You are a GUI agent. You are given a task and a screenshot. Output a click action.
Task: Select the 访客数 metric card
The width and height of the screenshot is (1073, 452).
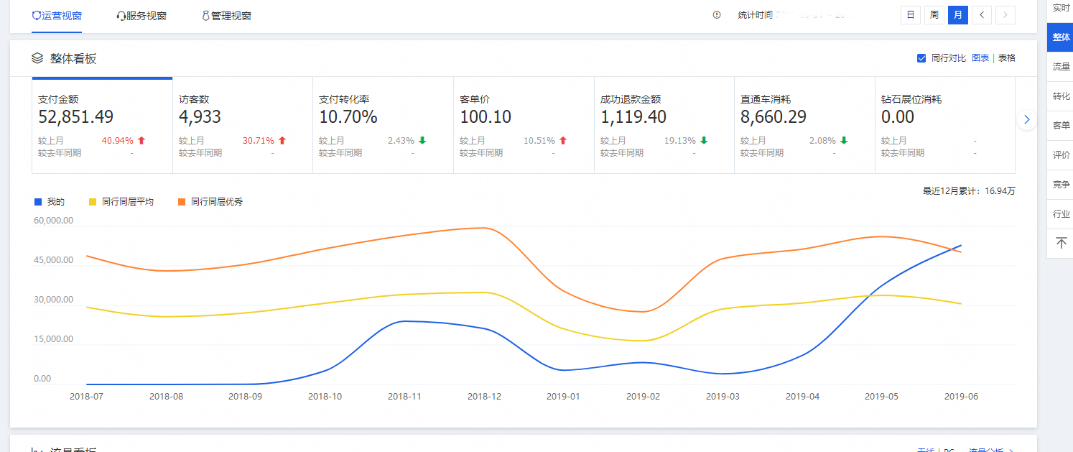(242, 126)
